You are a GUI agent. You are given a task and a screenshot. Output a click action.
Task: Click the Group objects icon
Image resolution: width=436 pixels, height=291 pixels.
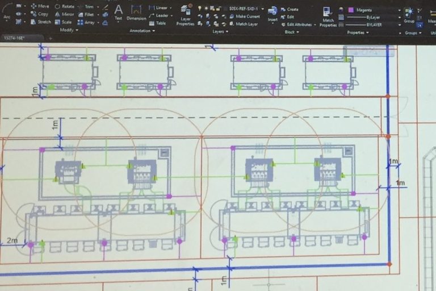(409, 14)
